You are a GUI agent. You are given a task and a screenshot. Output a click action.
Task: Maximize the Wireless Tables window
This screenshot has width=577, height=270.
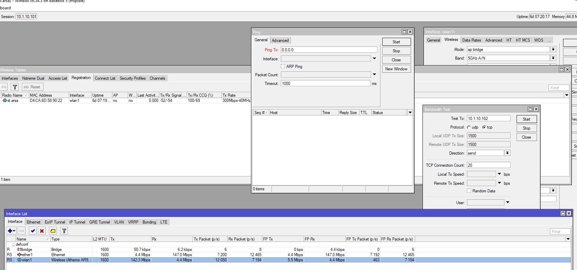[561, 70]
